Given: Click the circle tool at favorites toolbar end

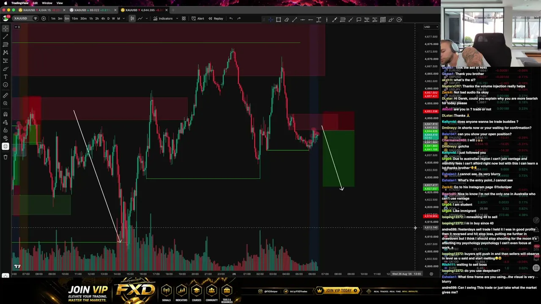Looking at the screenshot, I should [x=399, y=19].
